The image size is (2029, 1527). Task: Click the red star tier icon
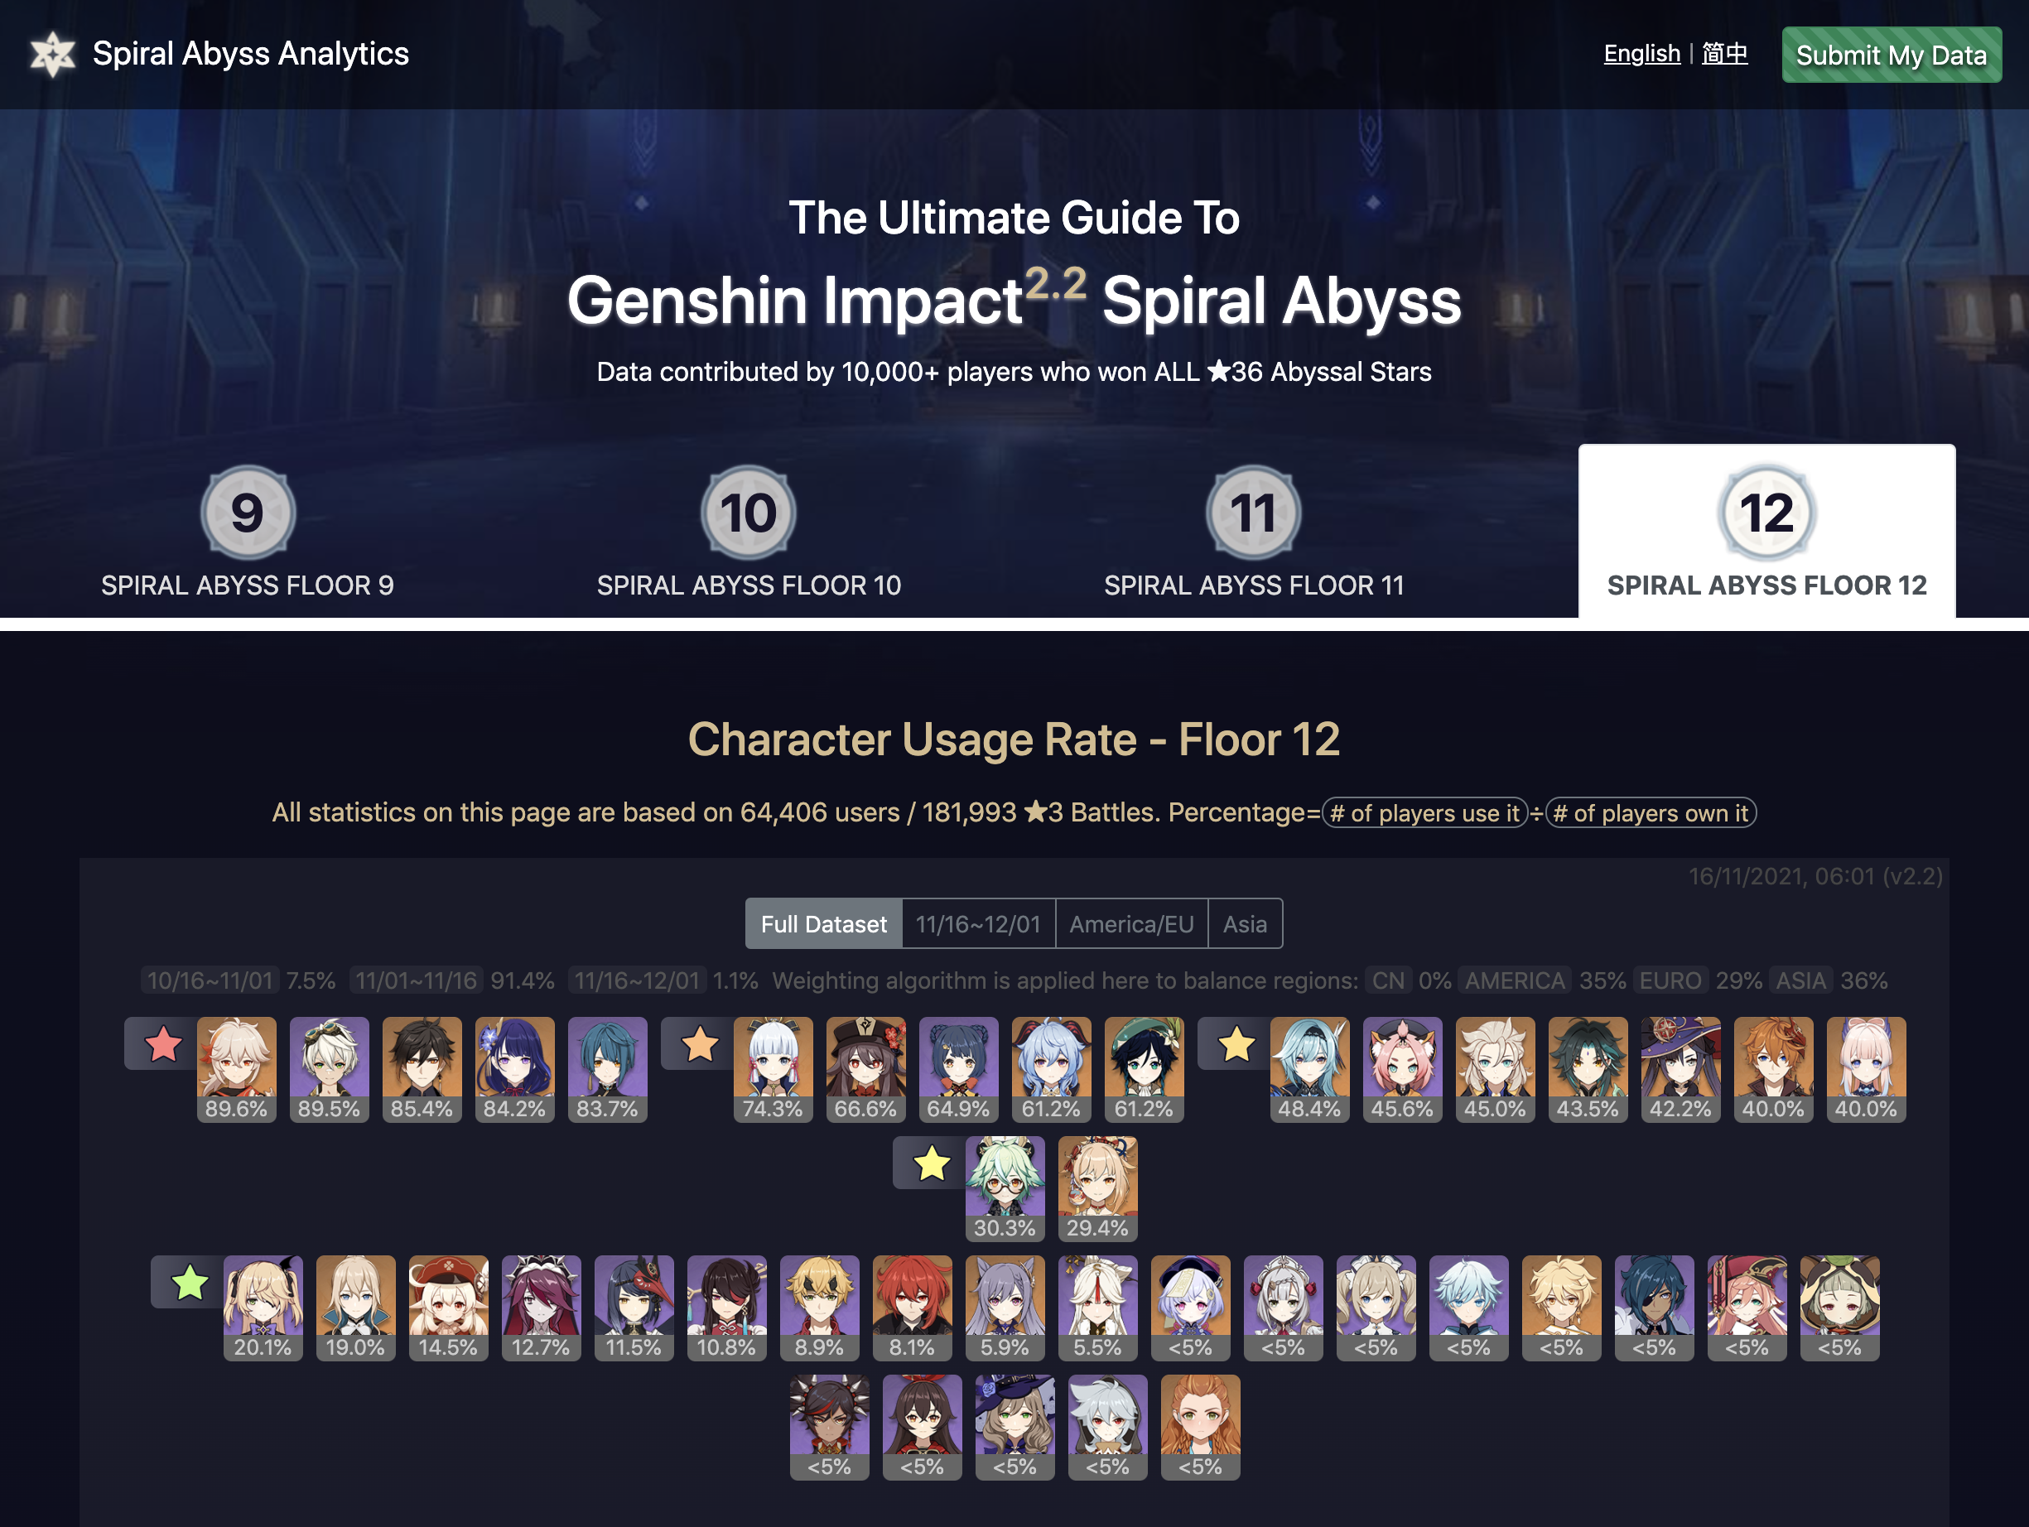(x=163, y=1043)
